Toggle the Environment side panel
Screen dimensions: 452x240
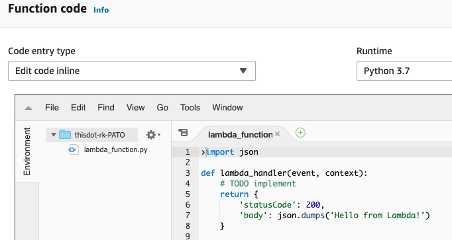[x=27, y=151]
